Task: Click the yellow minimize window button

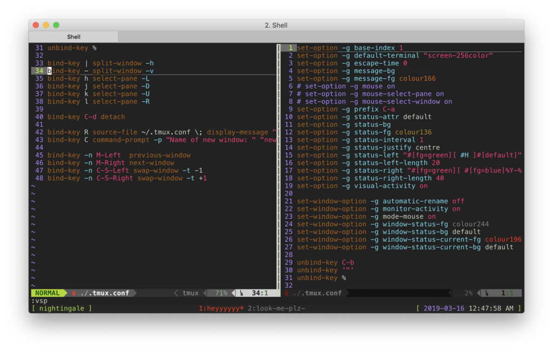Action: 46,25
